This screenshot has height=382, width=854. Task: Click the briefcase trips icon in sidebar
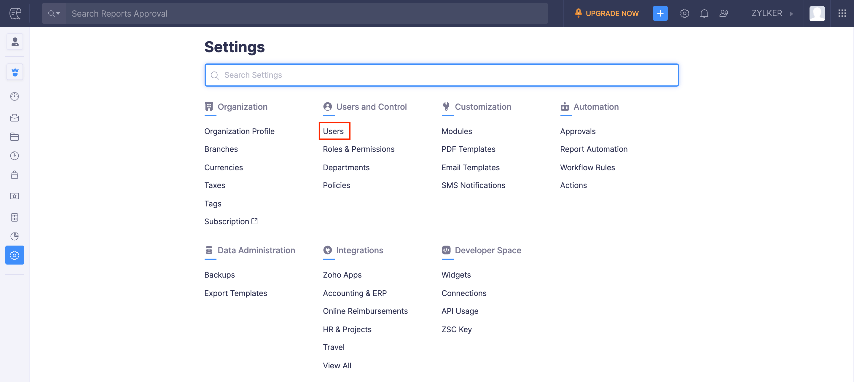tap(15, 118)
